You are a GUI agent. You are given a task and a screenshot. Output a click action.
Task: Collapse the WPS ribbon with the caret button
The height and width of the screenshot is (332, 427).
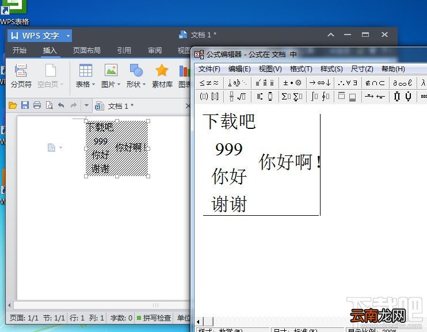pos(330,35)
